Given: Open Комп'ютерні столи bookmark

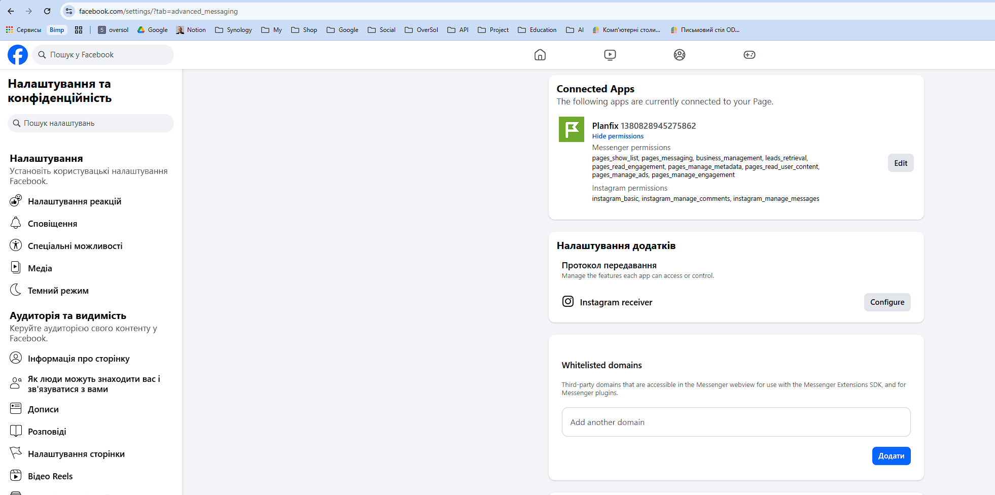Looking at the screenshot, I should coord(626,30).
